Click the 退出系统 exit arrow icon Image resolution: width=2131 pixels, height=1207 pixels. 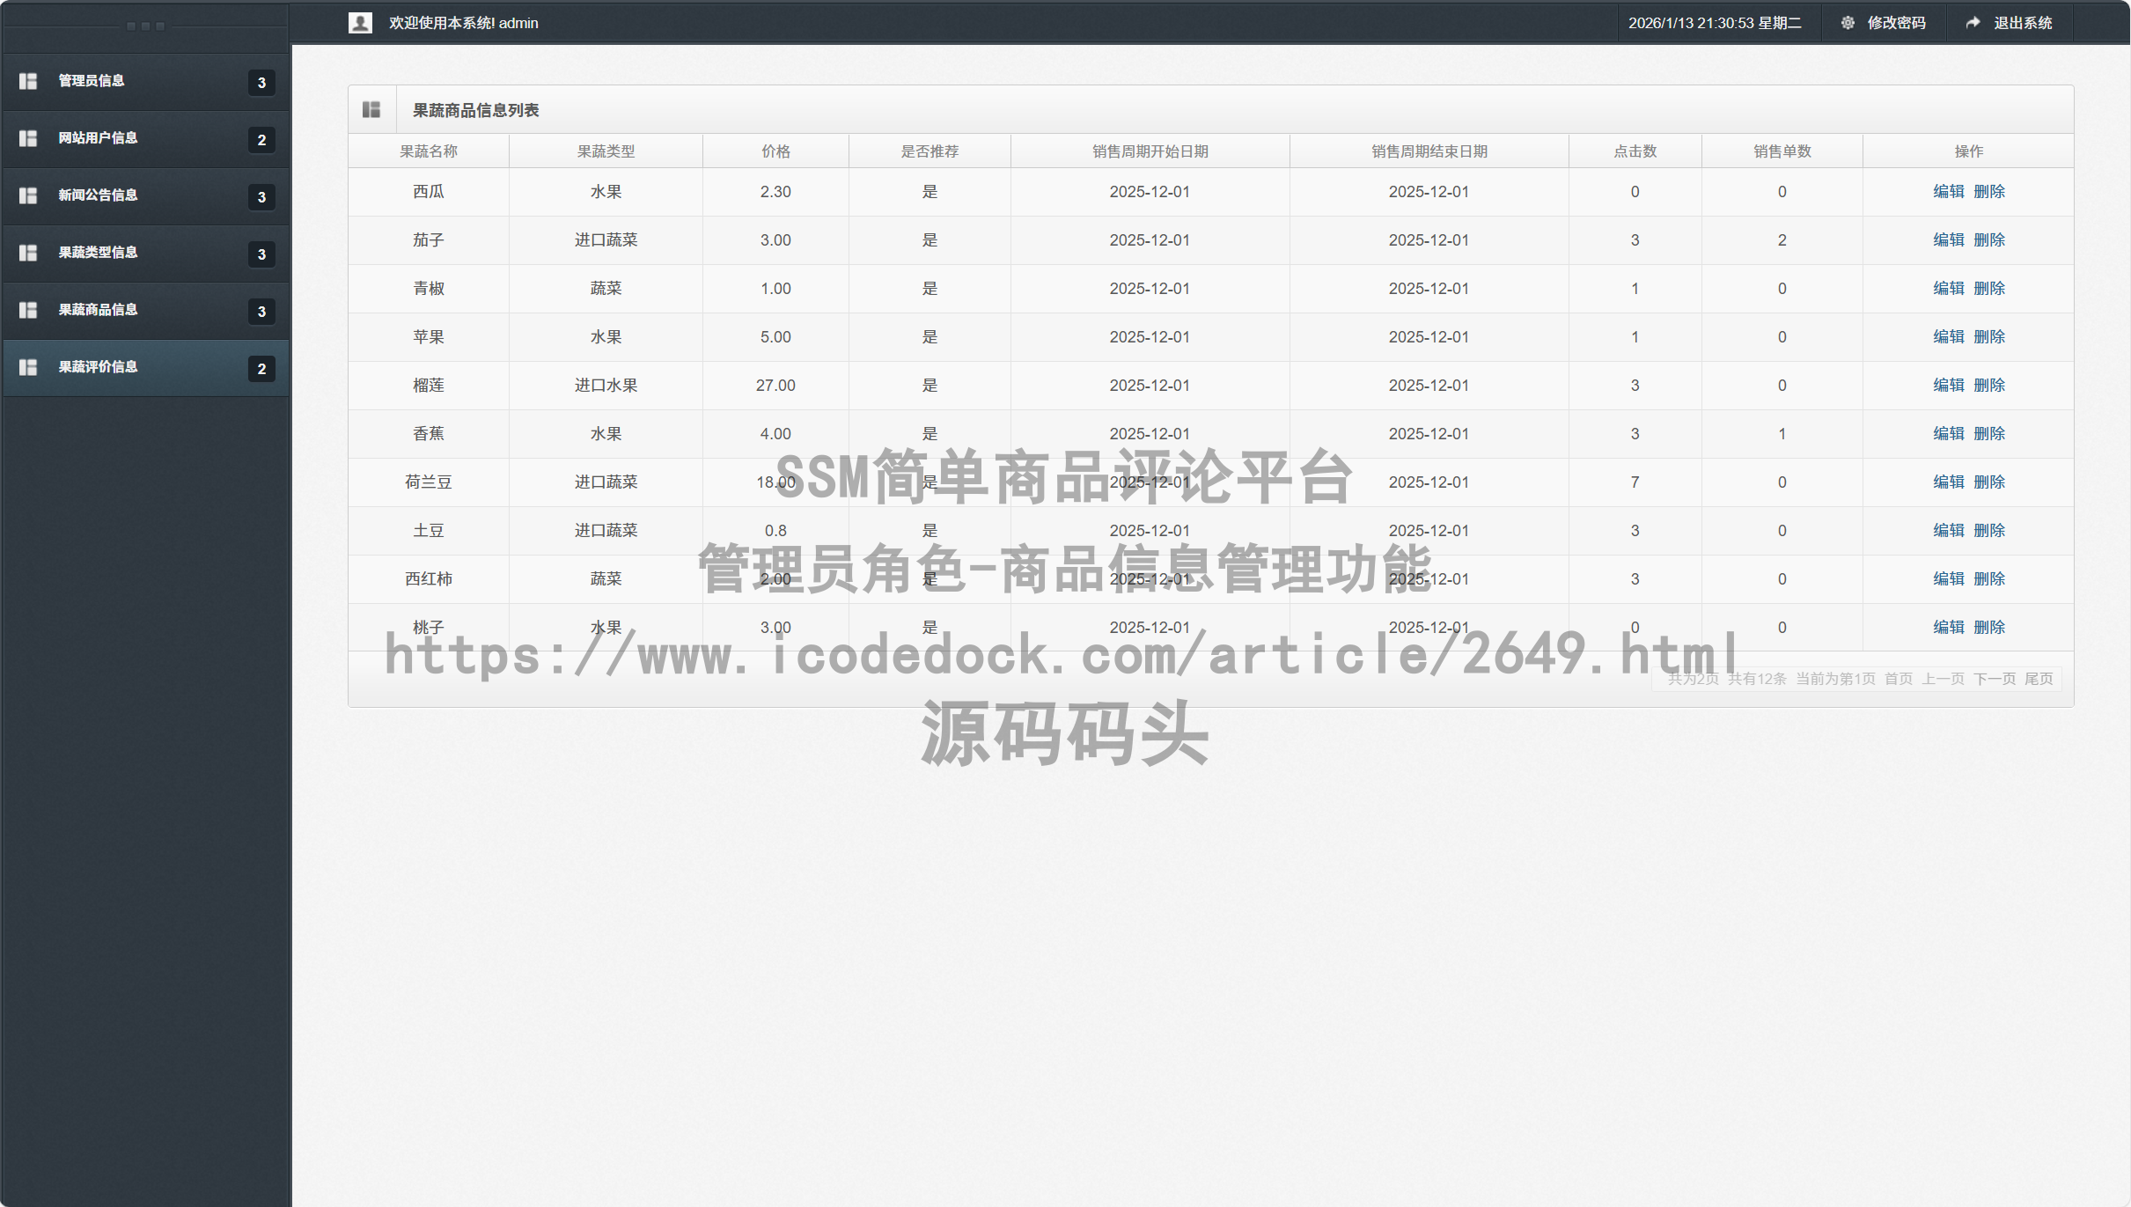1973,22
